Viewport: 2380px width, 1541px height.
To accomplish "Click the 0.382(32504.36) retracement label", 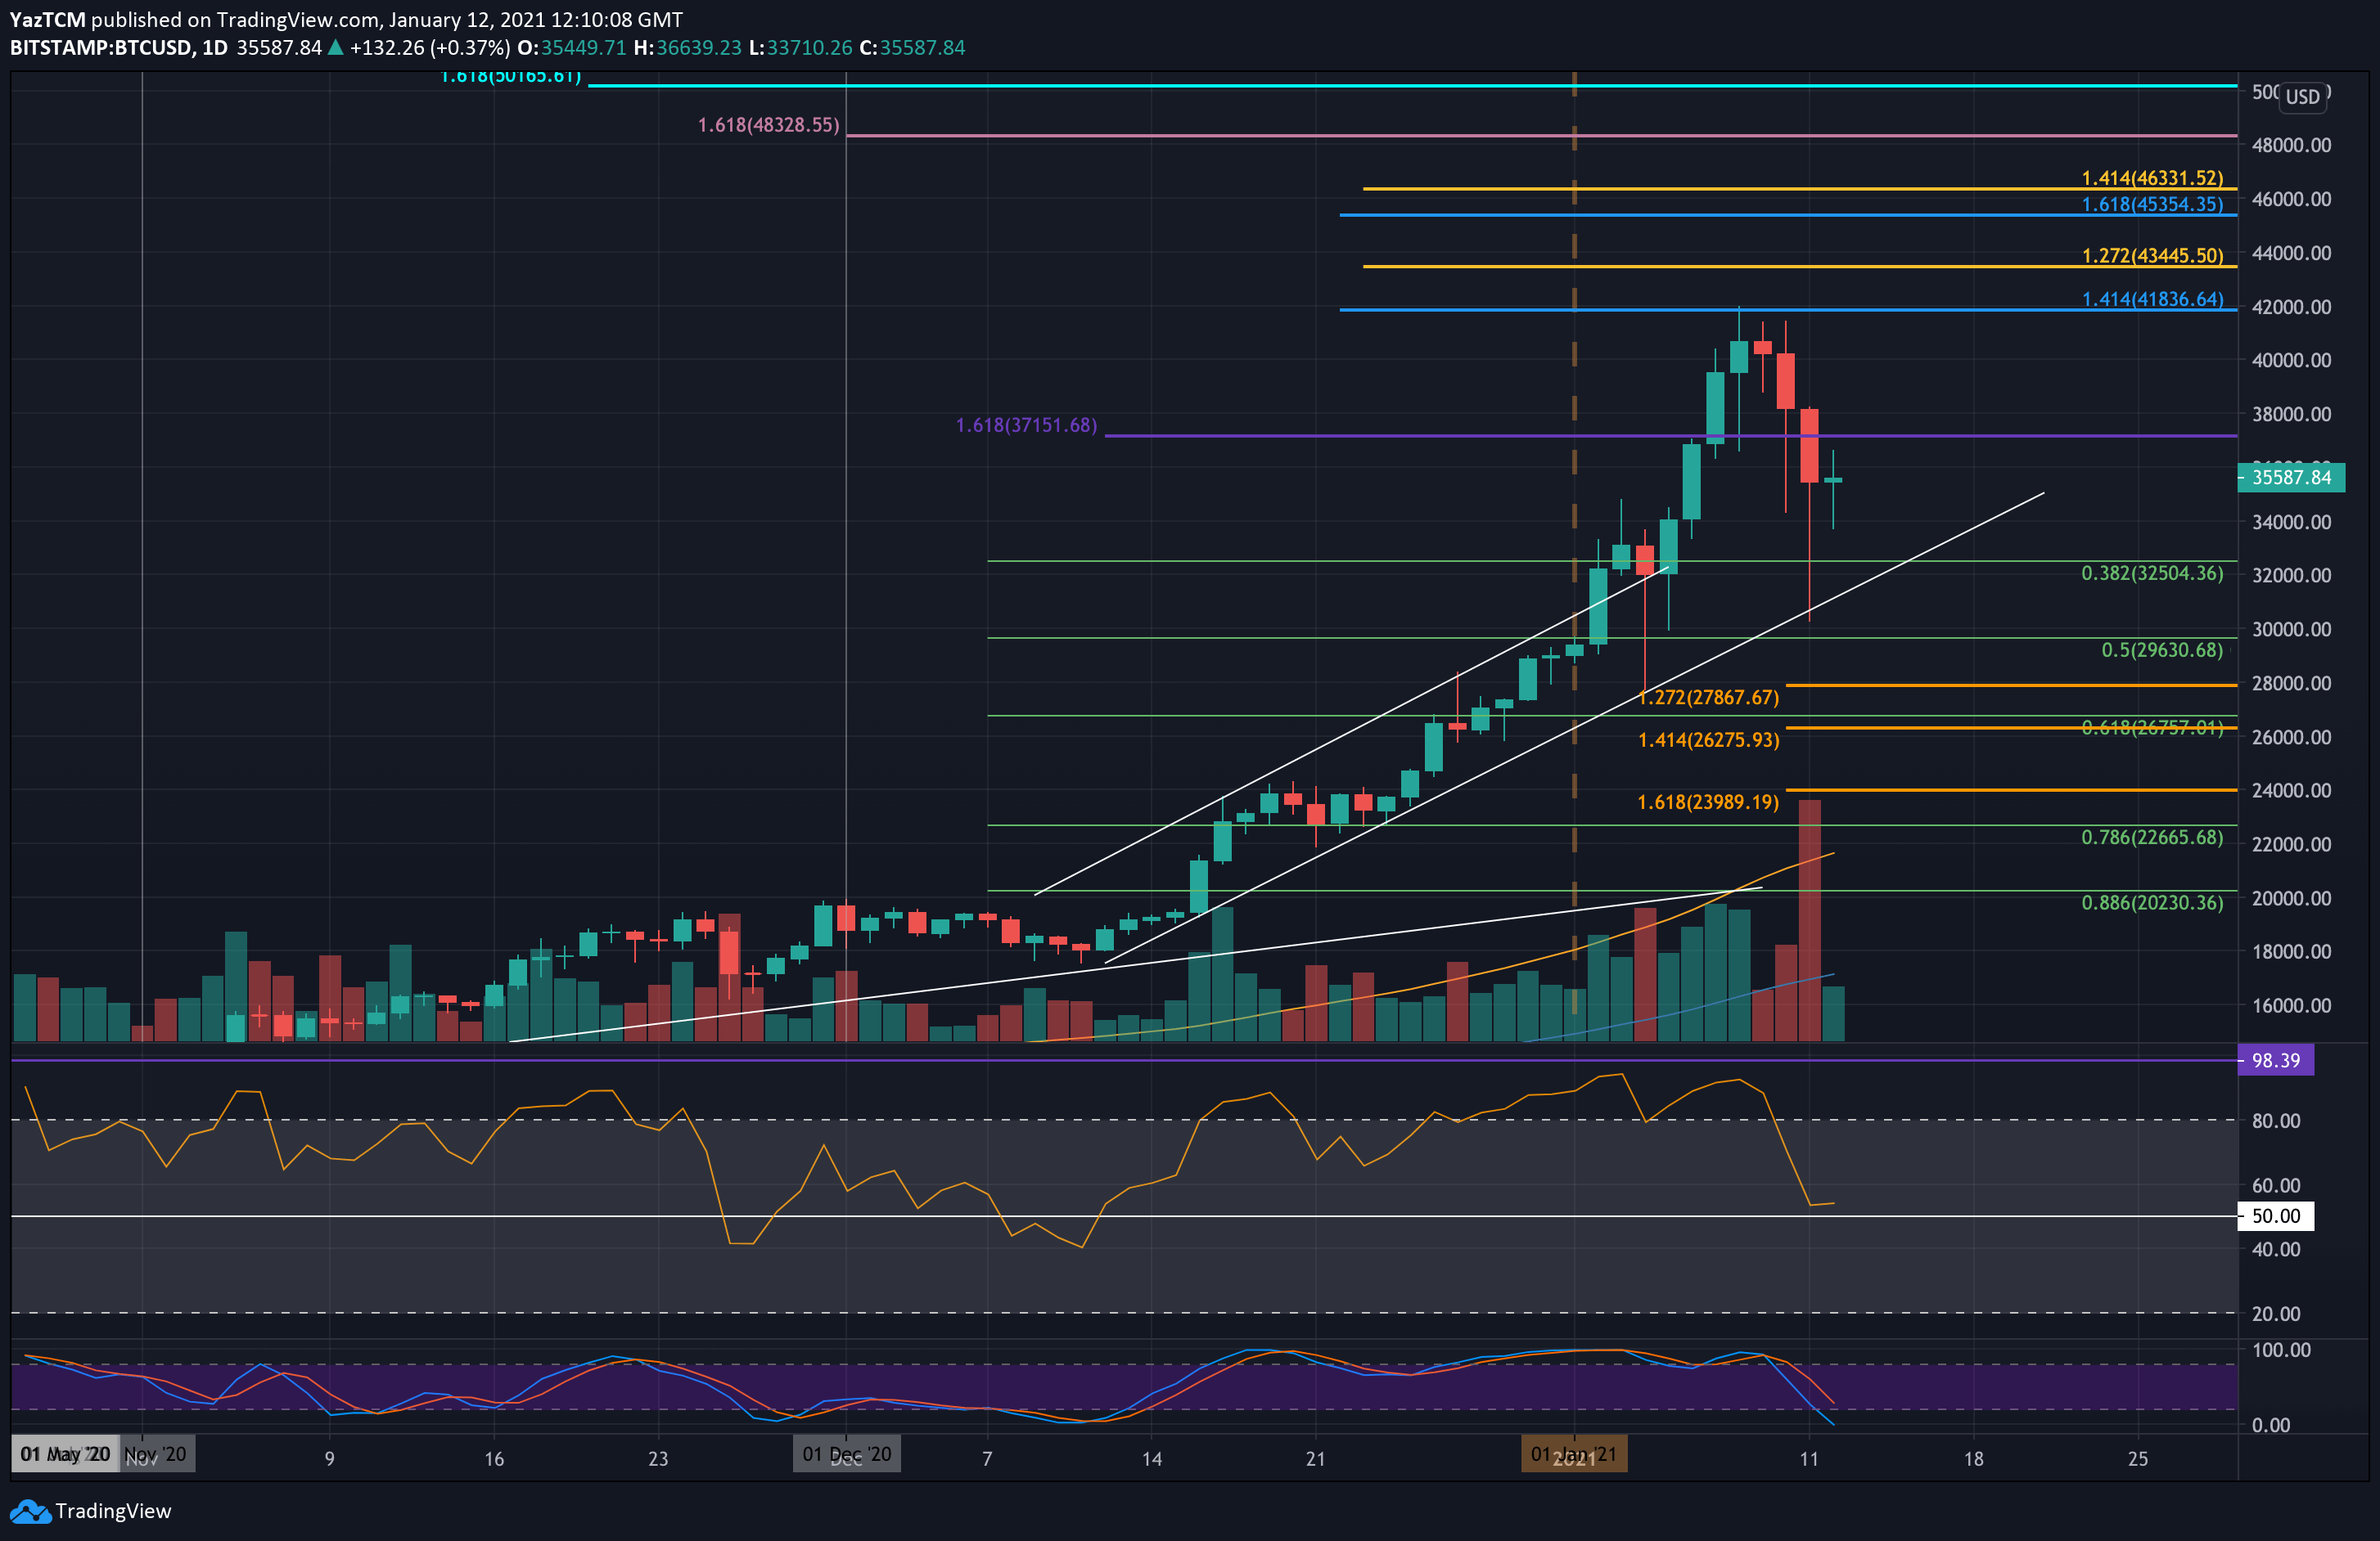I will [x=2152, y=573].
